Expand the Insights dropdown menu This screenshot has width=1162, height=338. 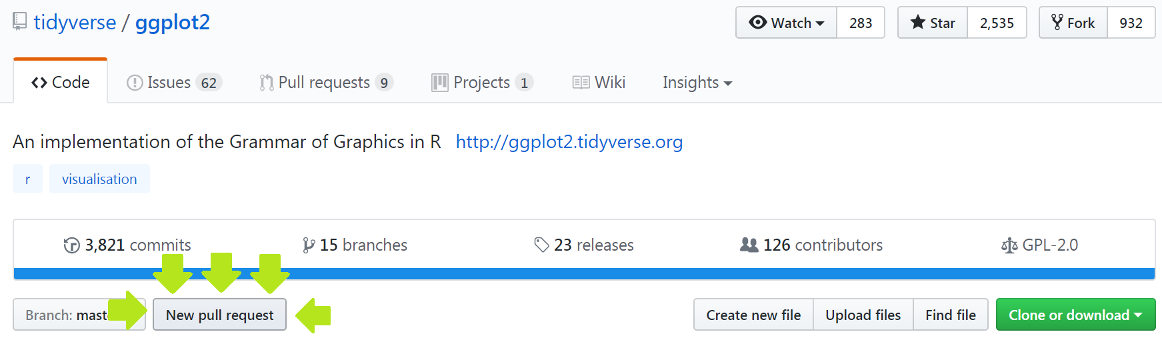click(697, 83)
